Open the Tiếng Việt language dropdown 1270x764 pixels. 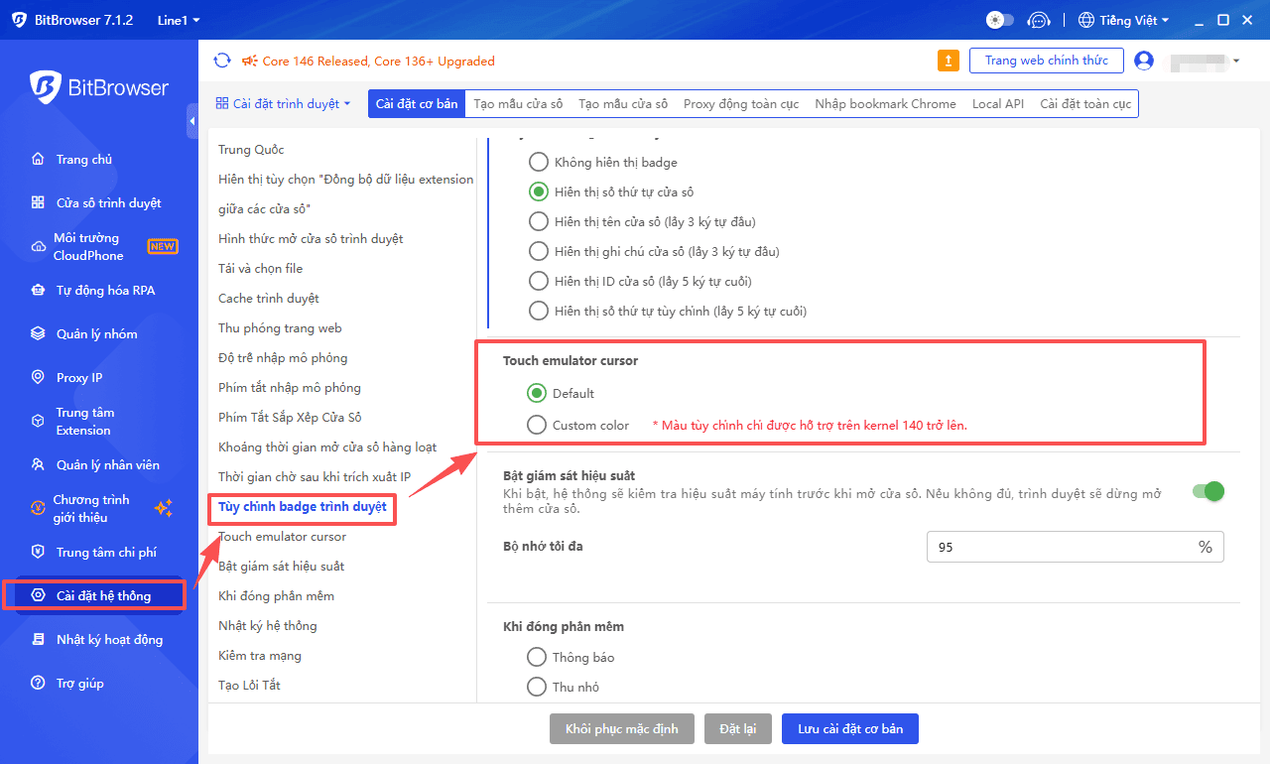coord(1123,20)
